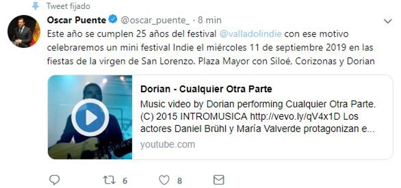
Task: View the likes count of 8
Action: coord(179,181)
